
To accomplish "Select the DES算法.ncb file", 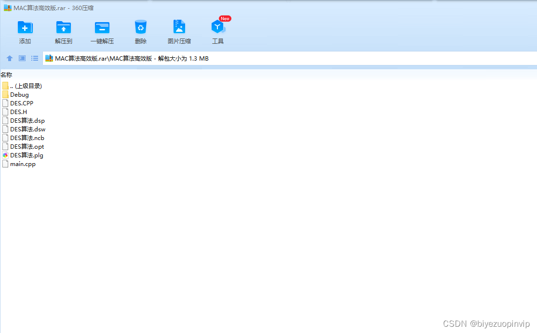I will [x=23, y=138].
